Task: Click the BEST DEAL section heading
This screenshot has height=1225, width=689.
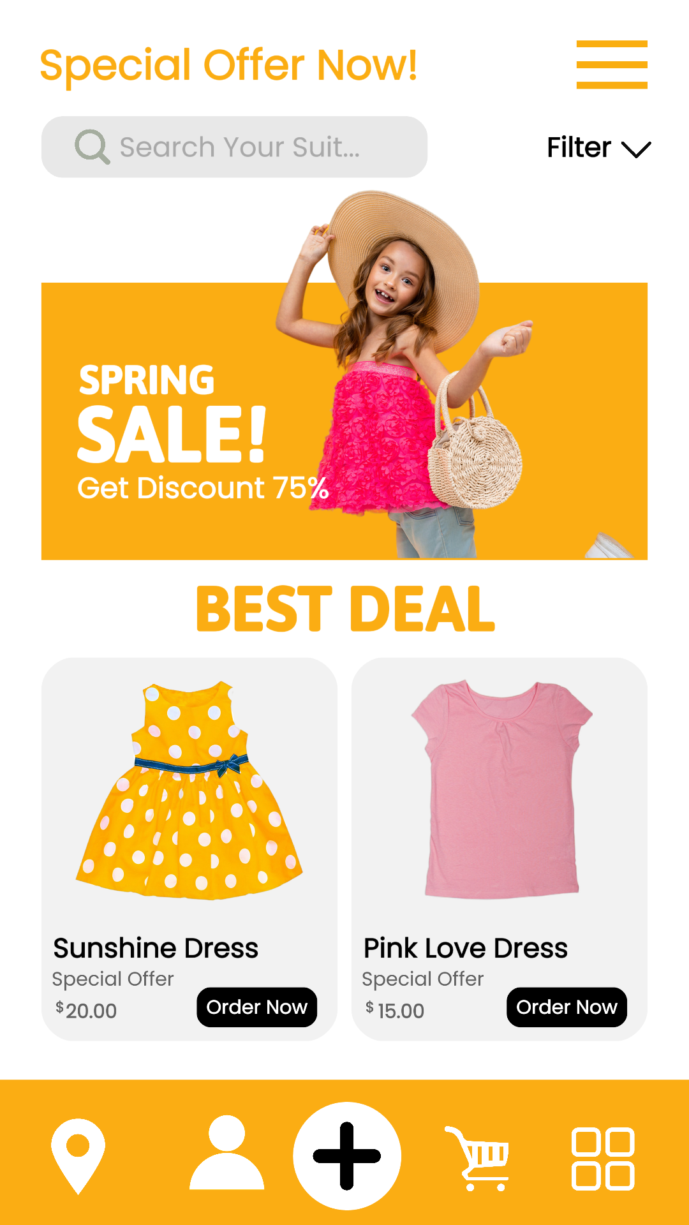Action: coord(345,609)
